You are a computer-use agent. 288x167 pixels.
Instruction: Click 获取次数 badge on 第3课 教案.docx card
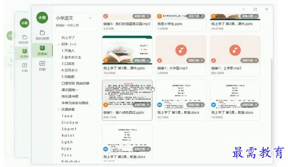250,105
